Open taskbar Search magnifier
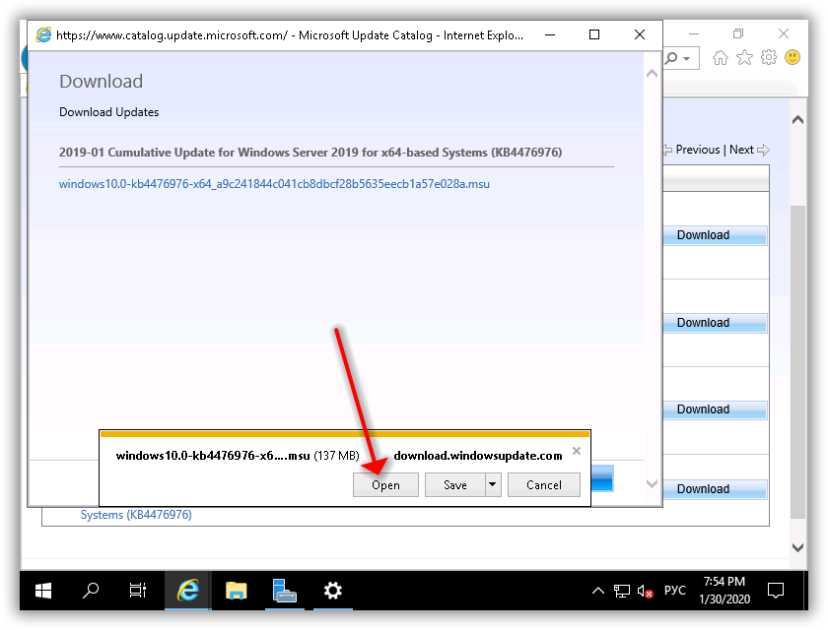828x630 pixels. (91, 591)
